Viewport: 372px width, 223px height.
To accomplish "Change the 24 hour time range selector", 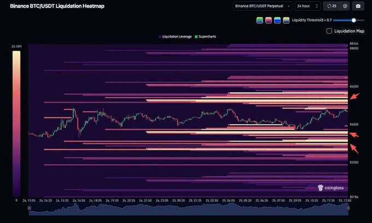I will pyautogui.click(x=307, y=6).
